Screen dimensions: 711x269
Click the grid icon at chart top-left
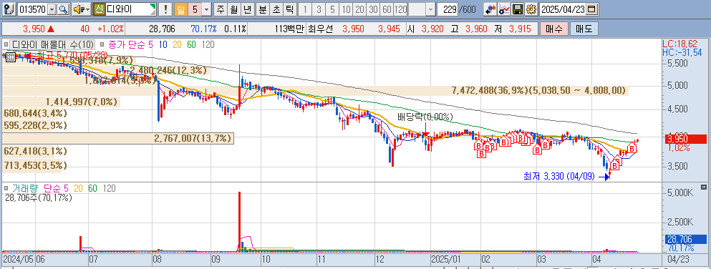[10, 57]
